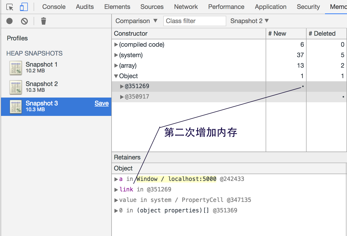
Task: Open the Network tab
Action: pos(186,7)
